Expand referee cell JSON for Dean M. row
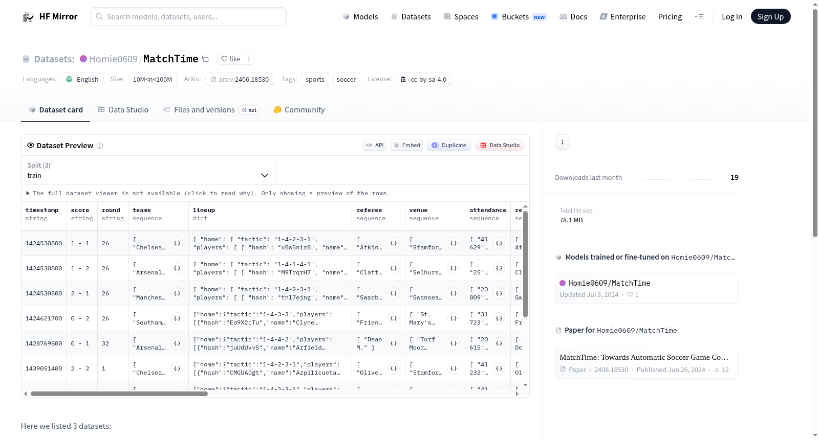The height and width of the screenshot is (440, 819). pos(394,343)
